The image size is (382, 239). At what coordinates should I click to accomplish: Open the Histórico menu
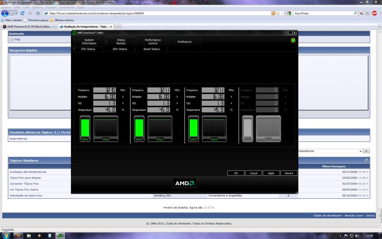38,7
